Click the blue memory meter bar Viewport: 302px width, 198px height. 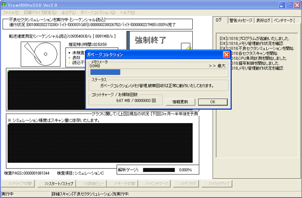[x=105, y=72]
